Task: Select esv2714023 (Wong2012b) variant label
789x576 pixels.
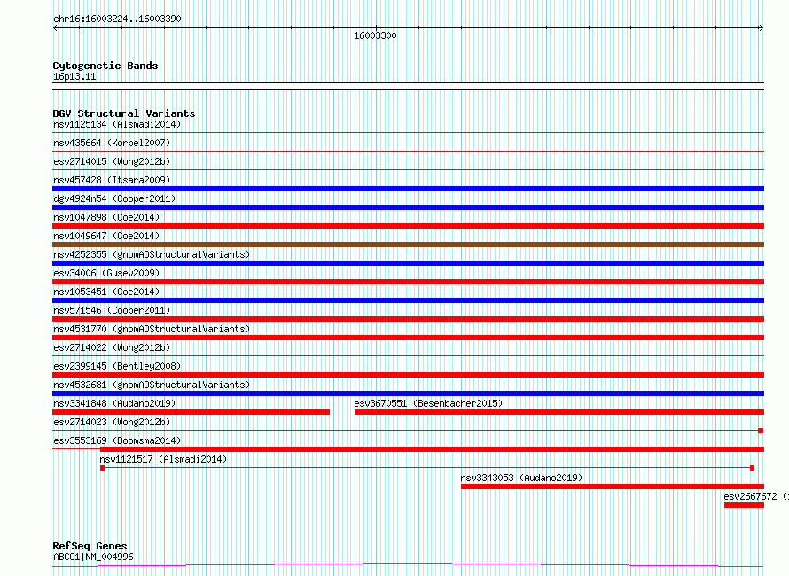Action: [x=112, y=422]
